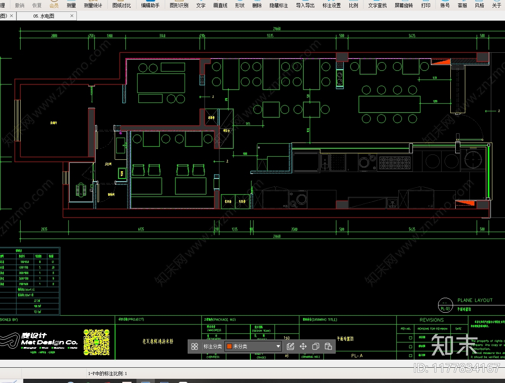
Task: Click the PL-A drawing number text
Action: [x=357, y=355]
